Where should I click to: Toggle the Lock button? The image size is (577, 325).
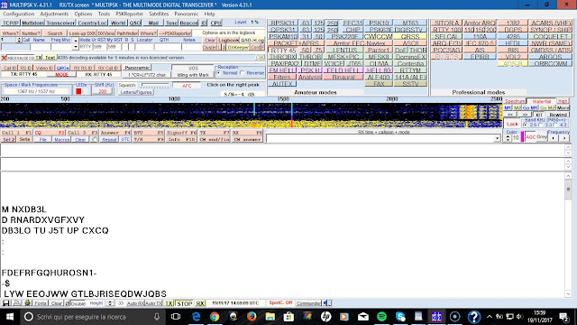(512, 124)
